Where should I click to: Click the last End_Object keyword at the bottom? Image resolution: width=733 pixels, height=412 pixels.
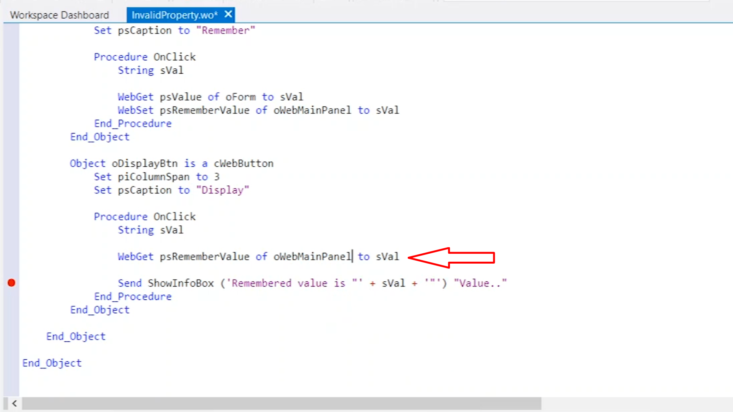[x=52, y=363]
